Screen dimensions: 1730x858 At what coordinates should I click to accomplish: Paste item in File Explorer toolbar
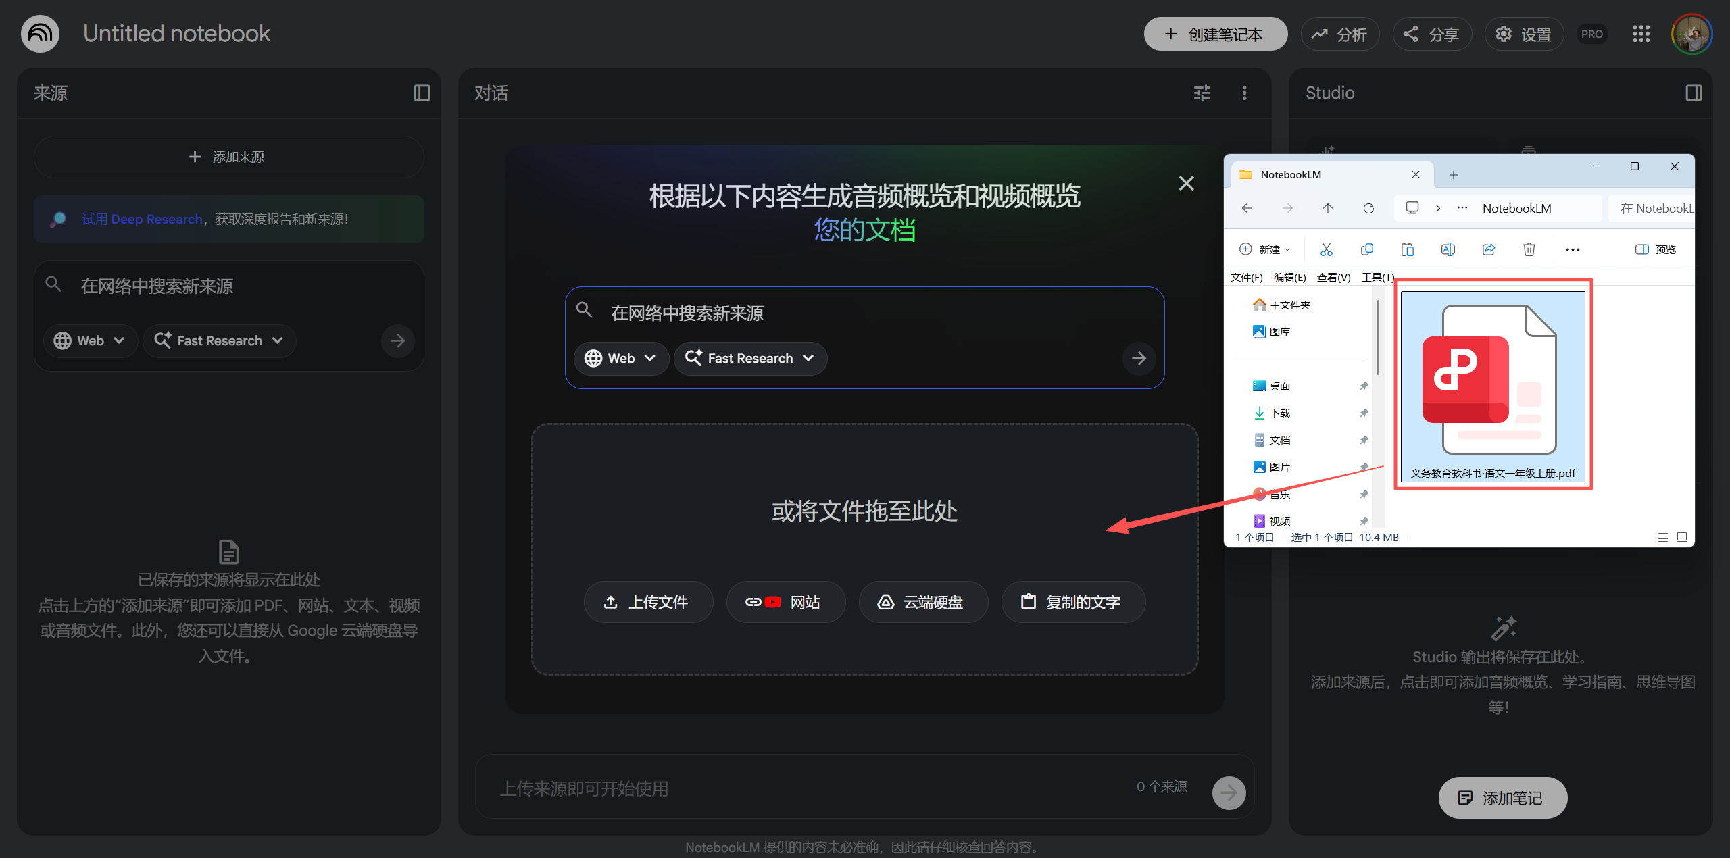coord(1408,249)
